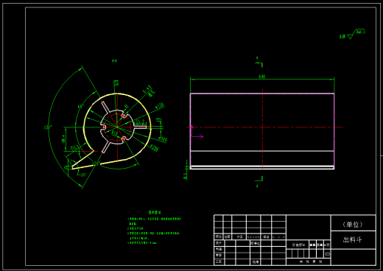Select the 出料斗 part name title cell

coord(353,240)
